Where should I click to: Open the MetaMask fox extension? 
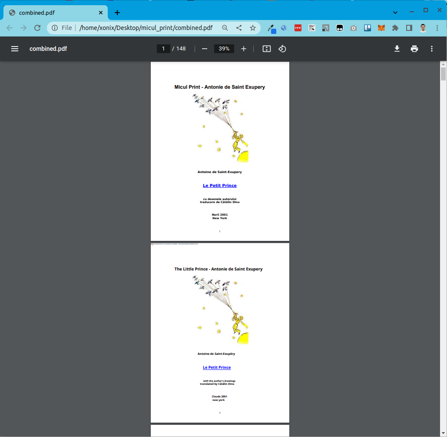[381, 28]
